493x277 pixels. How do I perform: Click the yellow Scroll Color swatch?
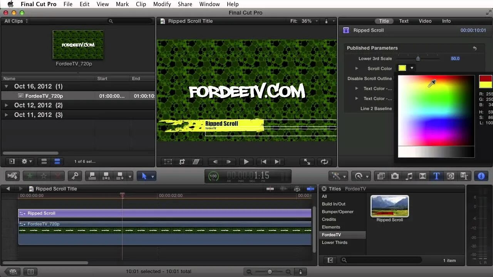402,68
